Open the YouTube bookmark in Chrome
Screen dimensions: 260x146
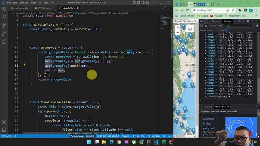click(x=217, y=16)
